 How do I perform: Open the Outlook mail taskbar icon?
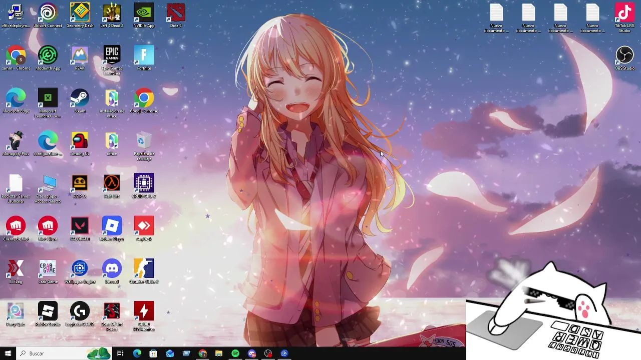(170, 353)
